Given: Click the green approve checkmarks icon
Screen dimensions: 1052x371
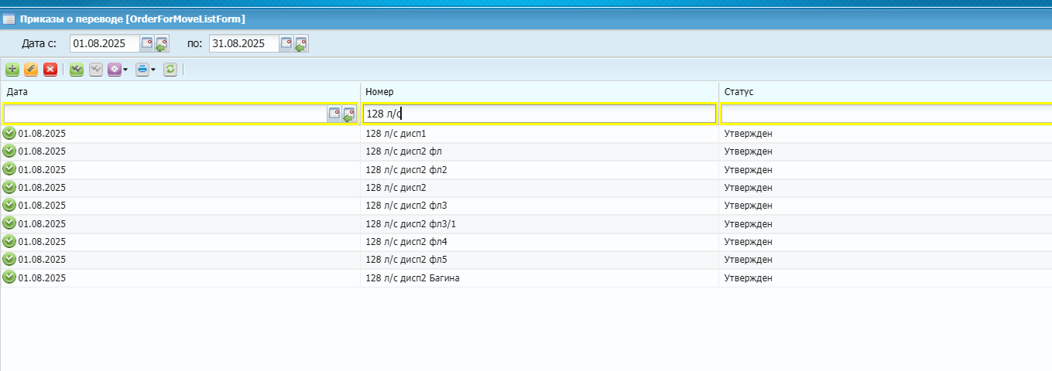Looking at the screenshot, I should (x=76, y=70).
